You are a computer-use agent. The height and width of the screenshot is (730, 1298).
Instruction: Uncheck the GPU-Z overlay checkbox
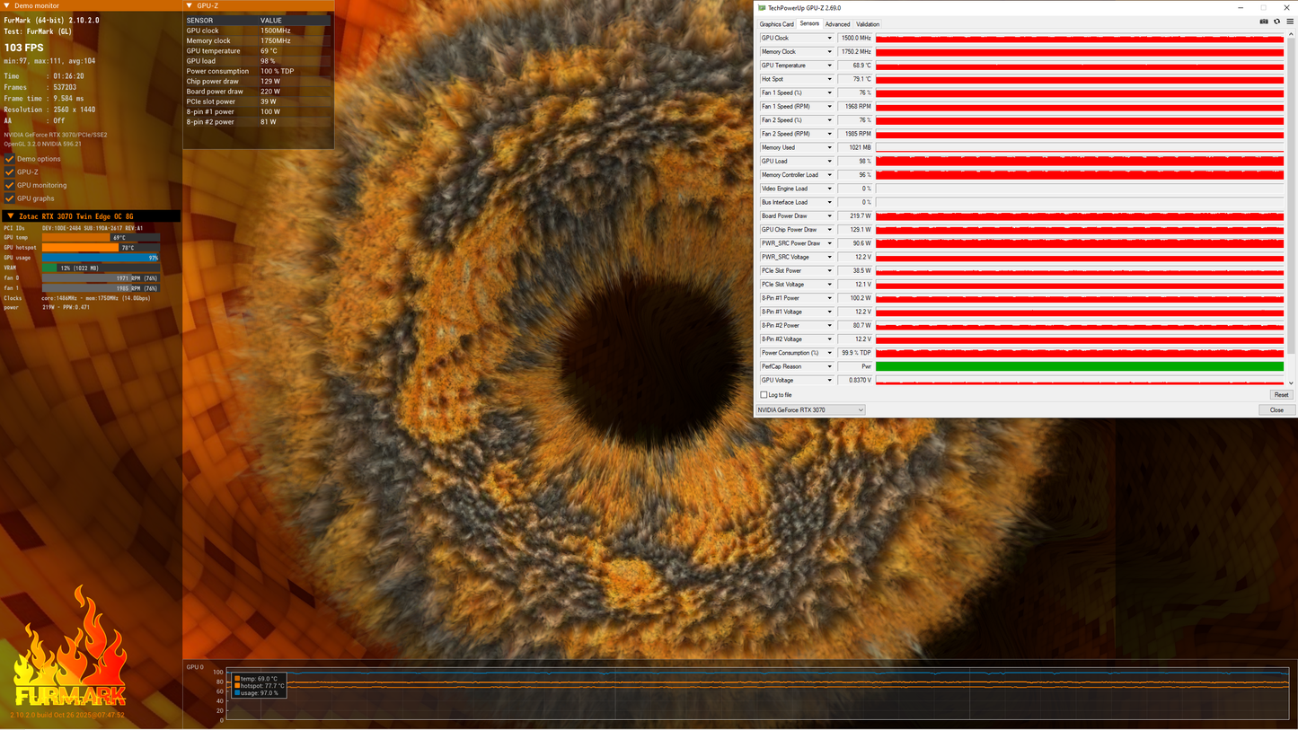[10, 172]
